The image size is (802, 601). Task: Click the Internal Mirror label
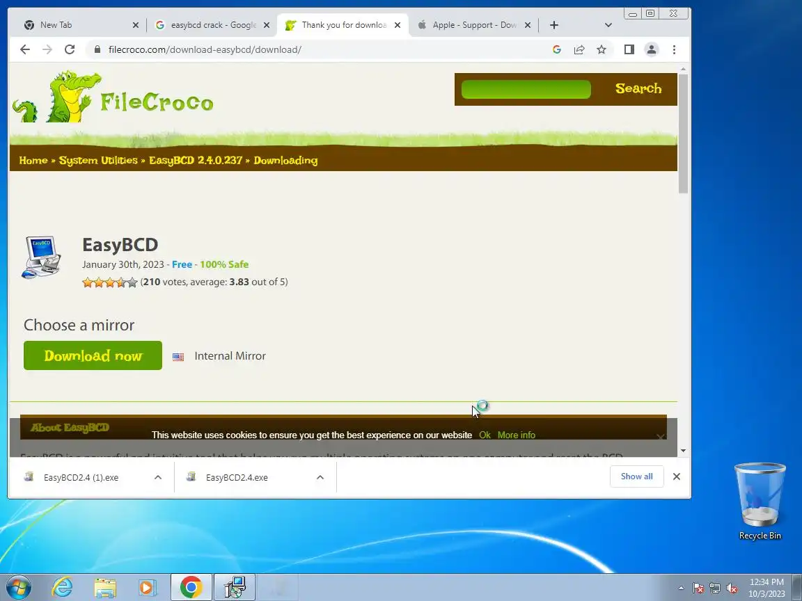tap(230, 355)
